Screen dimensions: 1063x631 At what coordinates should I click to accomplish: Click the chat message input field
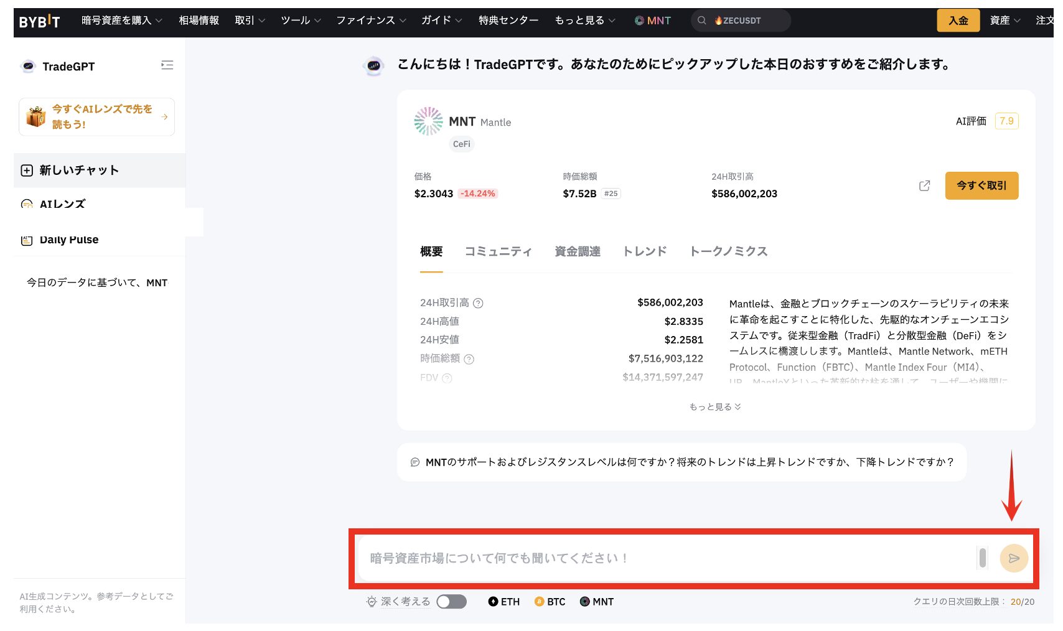666,558
